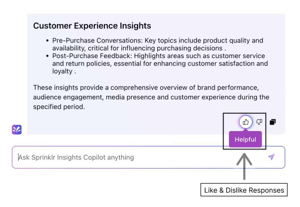Screen dimensions: 300x207
Task: Click the word 'loyalty' in the response
Action: [62, 71]
